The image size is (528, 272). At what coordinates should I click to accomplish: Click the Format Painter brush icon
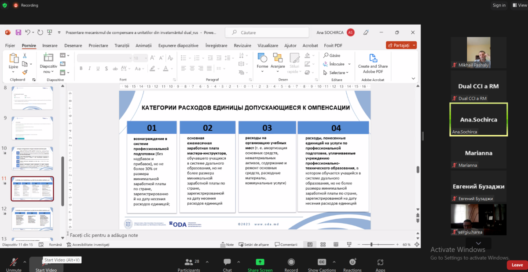coord(25,72)
